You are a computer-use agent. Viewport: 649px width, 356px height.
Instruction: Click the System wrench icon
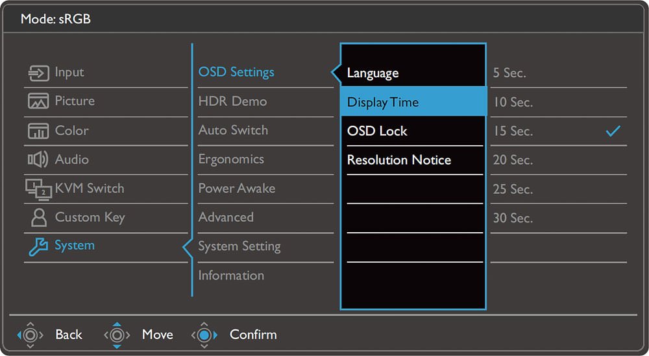[x=38, y=247]
